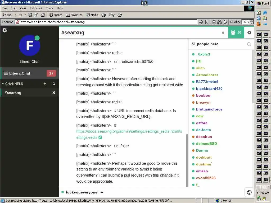Click the Go arrow beside address bar
The height and width of the screenshot is (203, 271).
[x=201, y=22]
